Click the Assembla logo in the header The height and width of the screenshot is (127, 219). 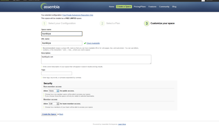[x=50, y=7]
